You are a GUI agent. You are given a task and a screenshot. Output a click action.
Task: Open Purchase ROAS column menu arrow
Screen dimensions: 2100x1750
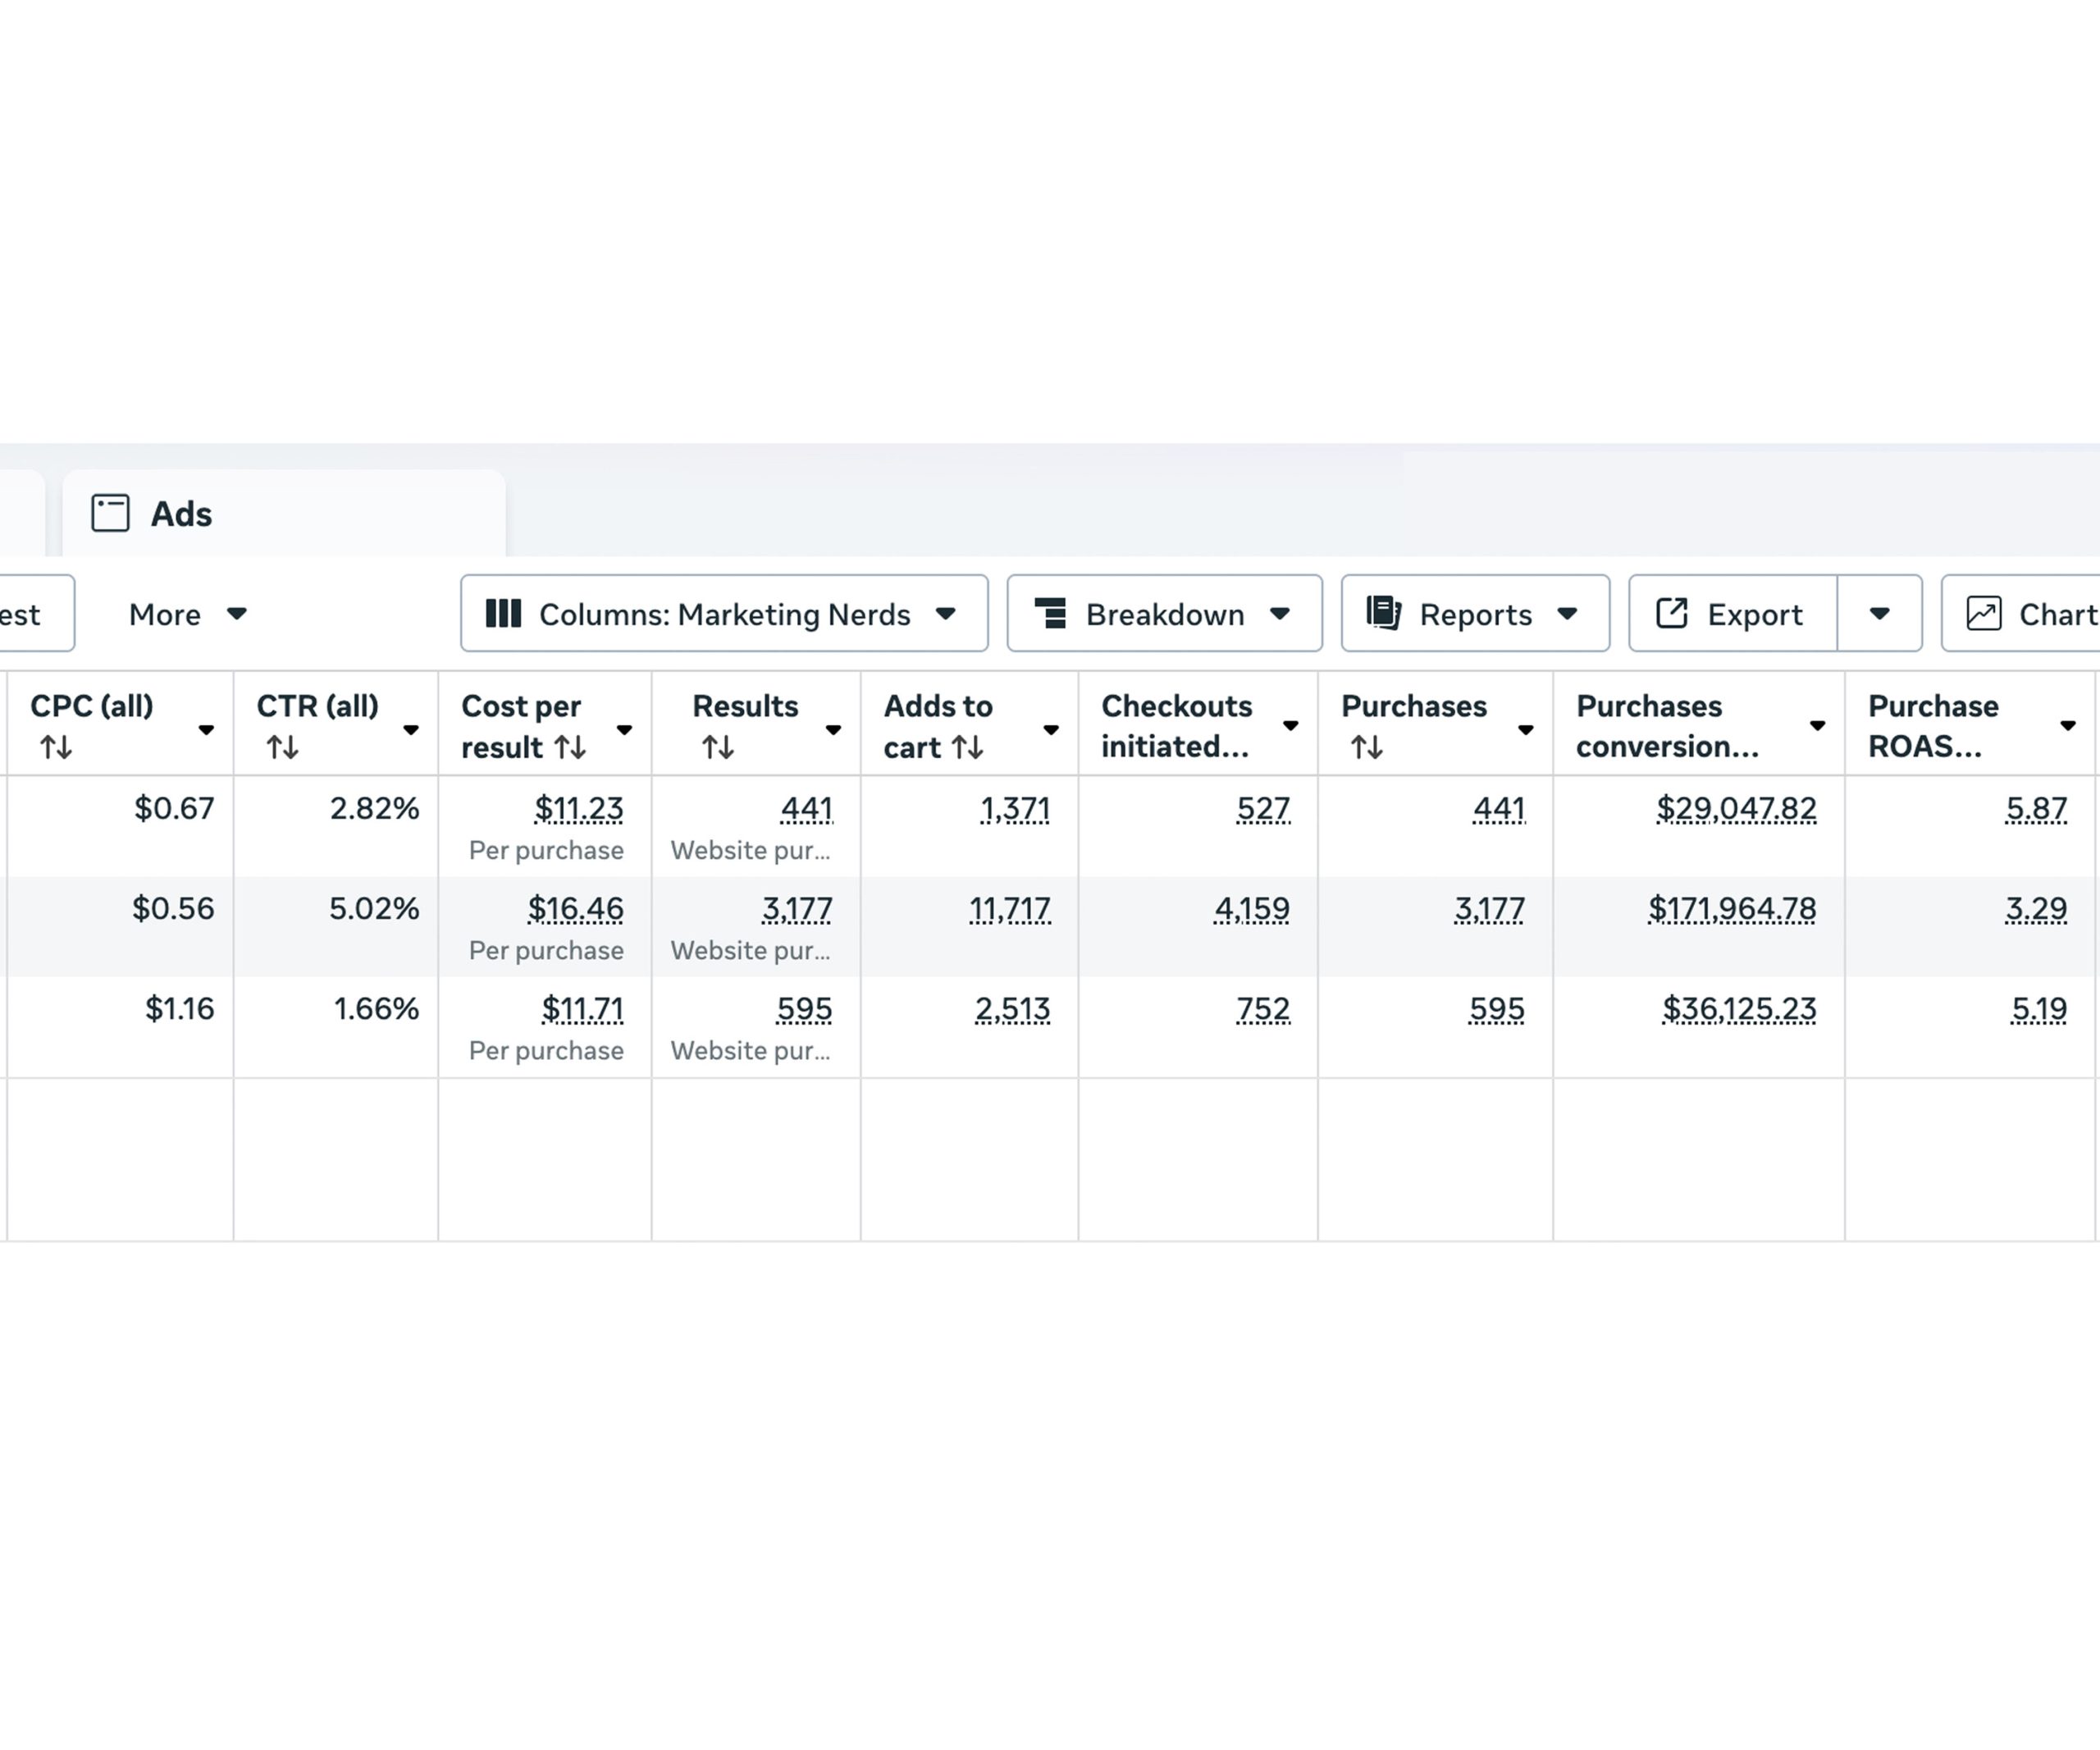[2067, 726]
